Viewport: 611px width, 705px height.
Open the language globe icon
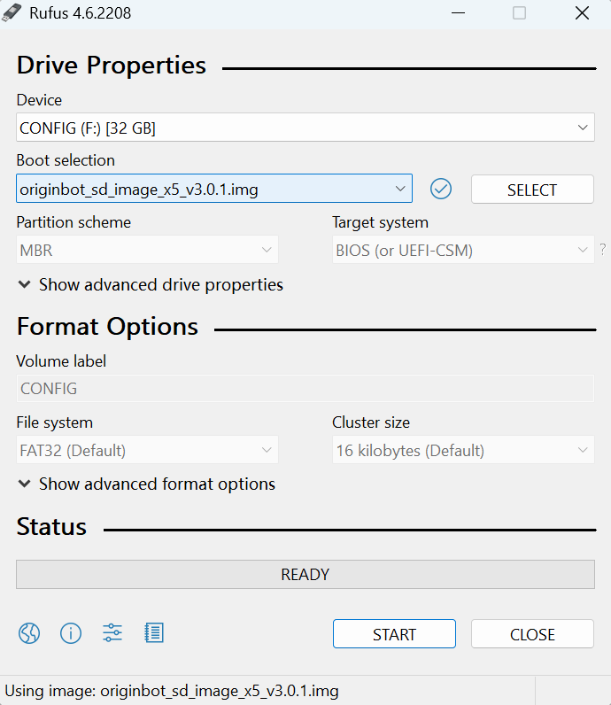29,633
